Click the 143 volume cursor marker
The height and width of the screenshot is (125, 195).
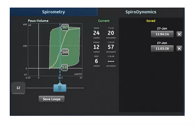click(x=65, y=52)
